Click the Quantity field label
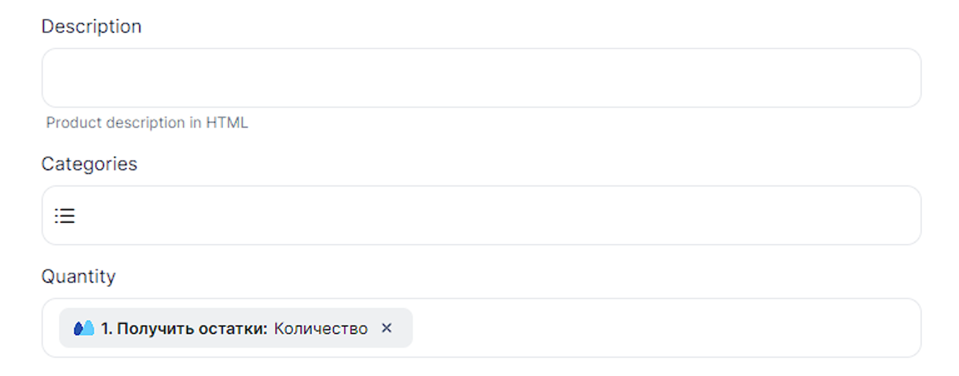The image size is (959, 376). click(x=78, y=276)
